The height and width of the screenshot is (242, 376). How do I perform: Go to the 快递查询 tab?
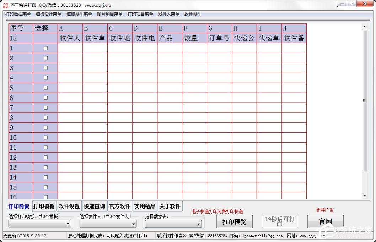(95, 206)
